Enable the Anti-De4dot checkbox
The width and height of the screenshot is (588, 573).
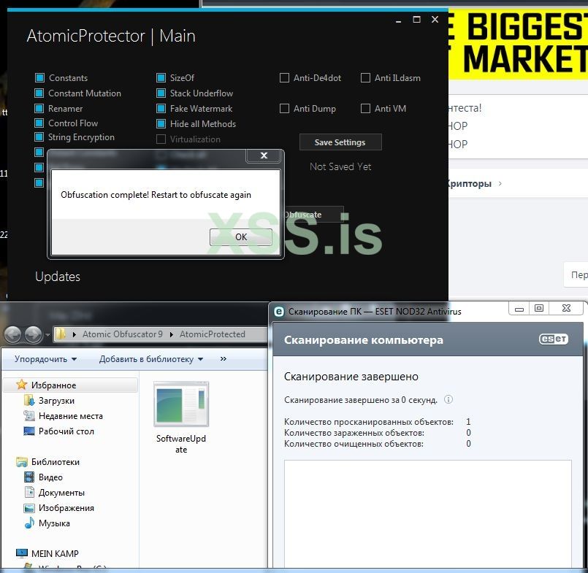coord(284,78)
